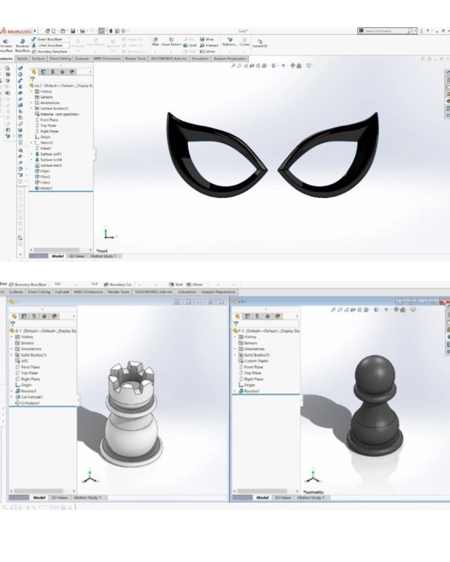Click the Fillet tool in ribbon
Screen dimensions: 450x562
(x=155, y=42)
